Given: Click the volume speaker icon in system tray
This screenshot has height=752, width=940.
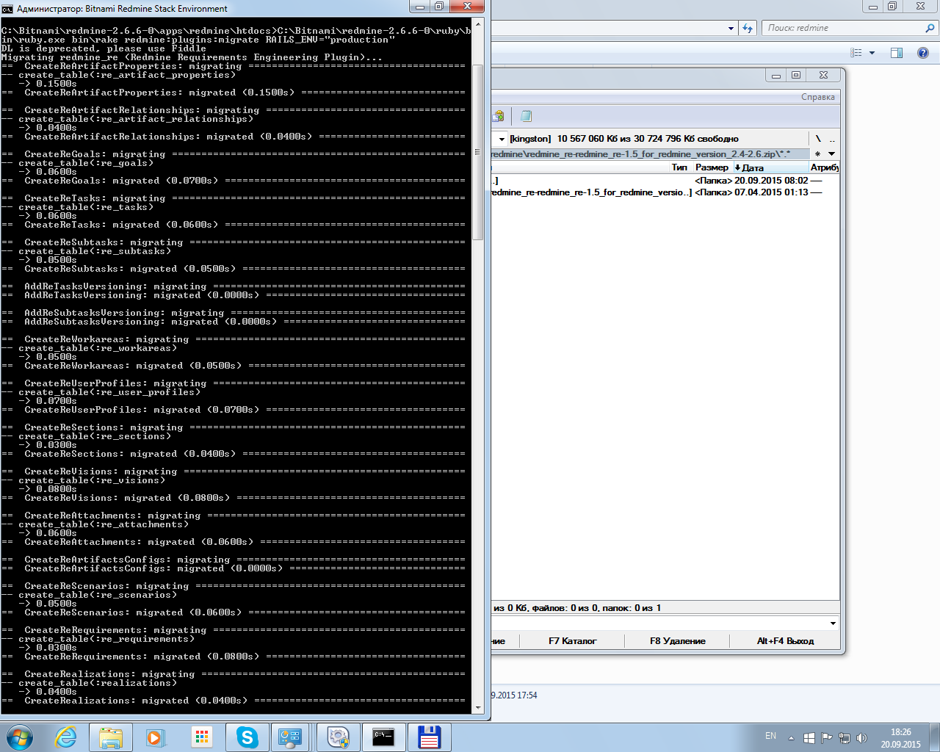Looking at the screenshot, I should [x=861, y=737].
